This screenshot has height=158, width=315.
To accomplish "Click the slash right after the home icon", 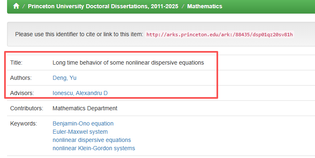I will click(24, 6).
